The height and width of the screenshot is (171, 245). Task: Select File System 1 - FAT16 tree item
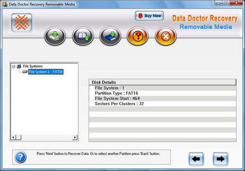coord(46,72)
